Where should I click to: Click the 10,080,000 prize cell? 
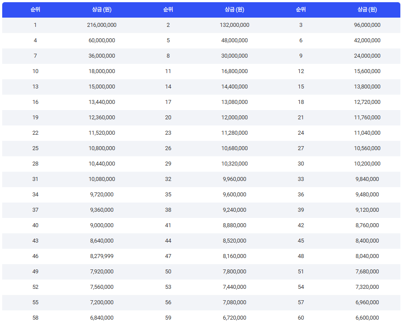[x=102, y=179]
